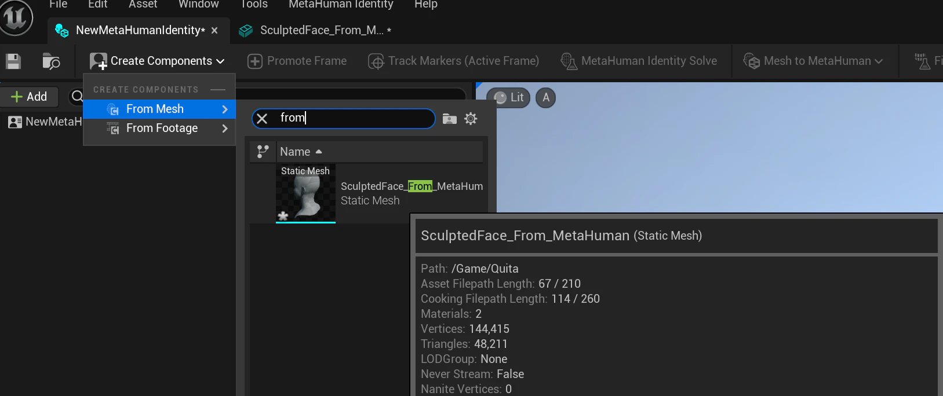
Task: Open the Edit menu
Action: (98, 5)
